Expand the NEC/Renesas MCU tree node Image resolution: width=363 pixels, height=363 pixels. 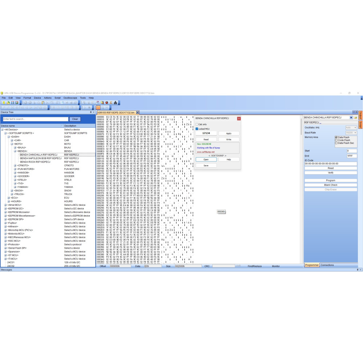pos(5,237)
